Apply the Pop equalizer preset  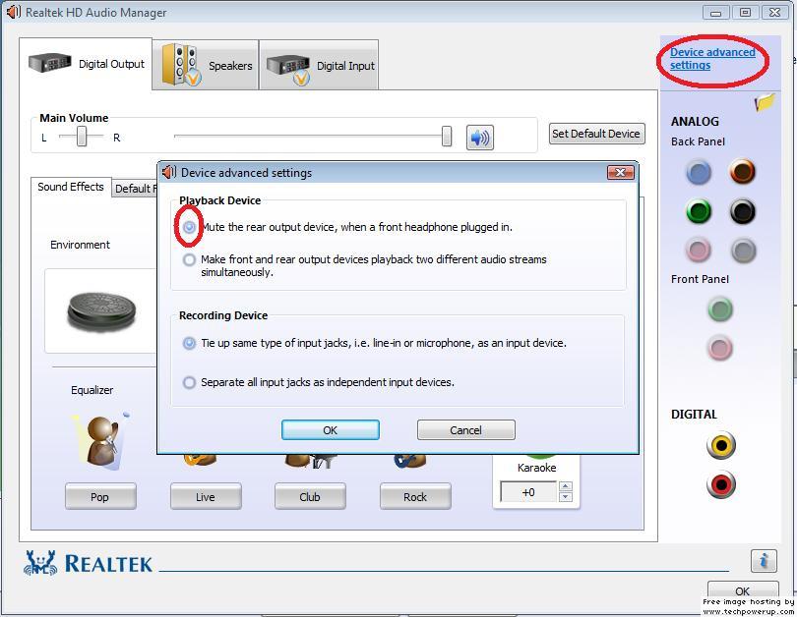tap(100, 497)
